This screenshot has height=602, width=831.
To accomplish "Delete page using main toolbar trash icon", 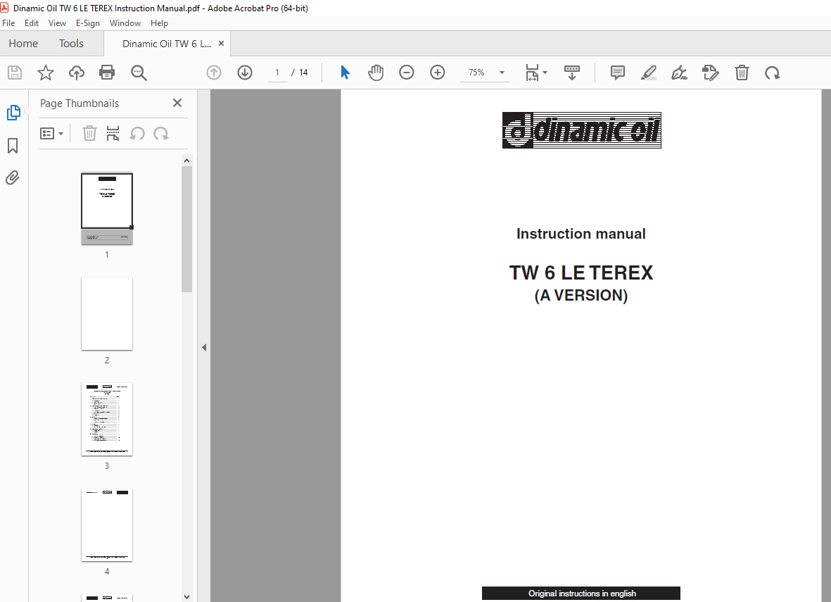I will [742, 73].
